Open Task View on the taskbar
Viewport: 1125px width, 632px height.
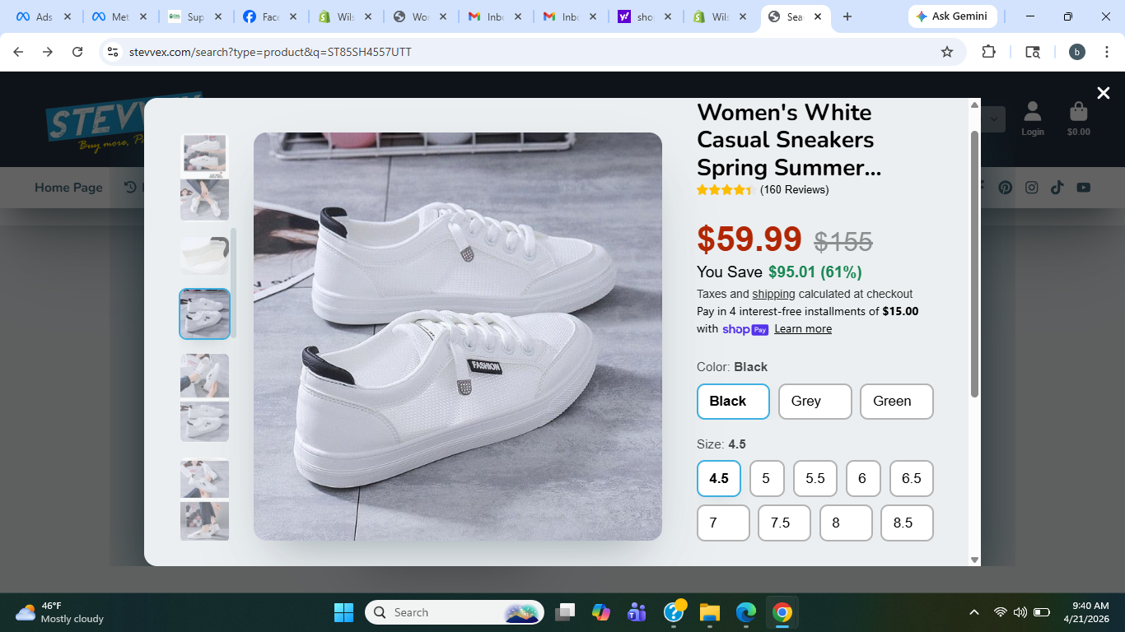pos(564,612)
